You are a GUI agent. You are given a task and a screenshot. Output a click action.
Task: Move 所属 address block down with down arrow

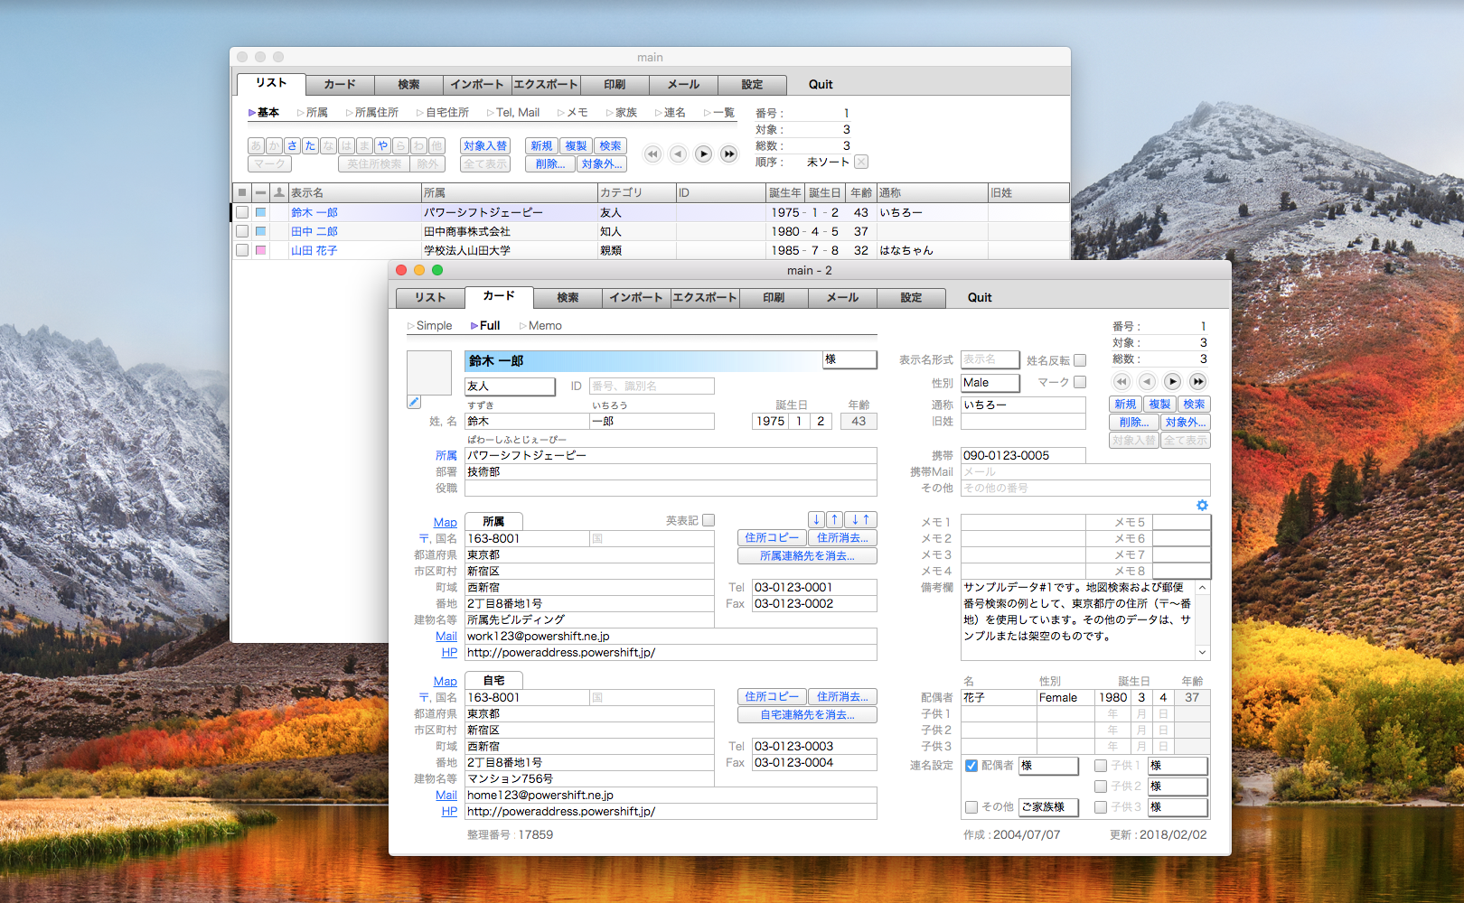point(817,519)
